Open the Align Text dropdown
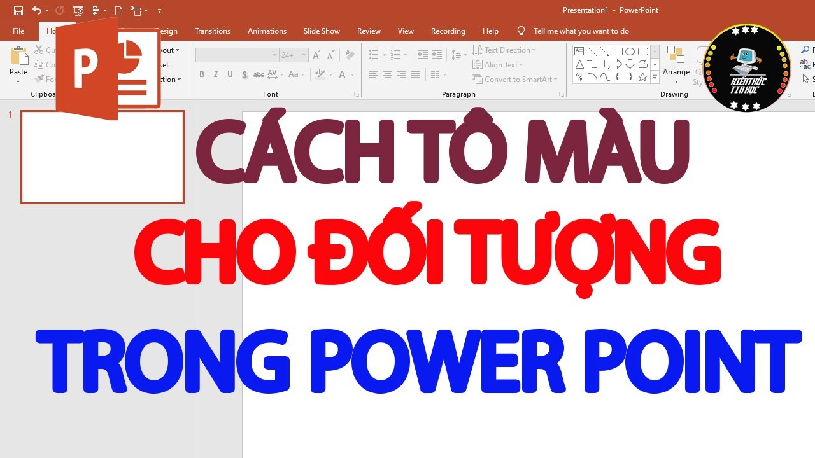The width and height of the screenshot is (815, 458). click(498, 65)
